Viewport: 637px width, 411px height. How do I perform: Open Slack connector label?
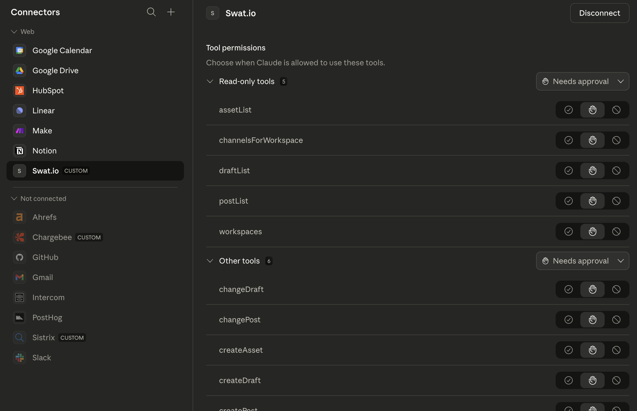tap(42, 358)
